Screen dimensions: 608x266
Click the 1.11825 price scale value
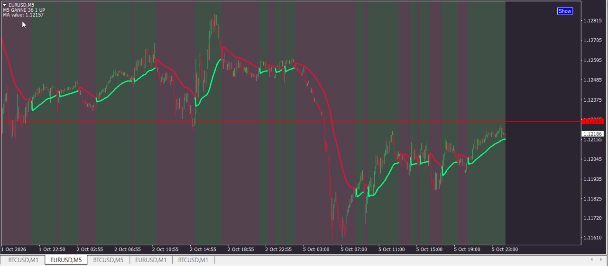point(592,199)
